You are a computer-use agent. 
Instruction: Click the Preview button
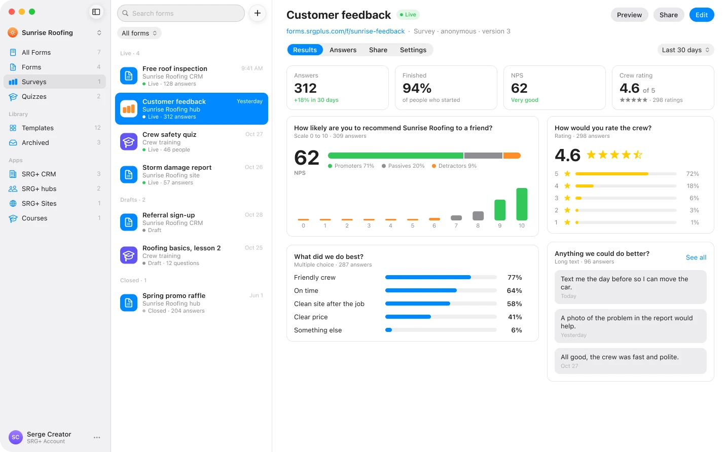pyautogui.click(x=629, y=15)
